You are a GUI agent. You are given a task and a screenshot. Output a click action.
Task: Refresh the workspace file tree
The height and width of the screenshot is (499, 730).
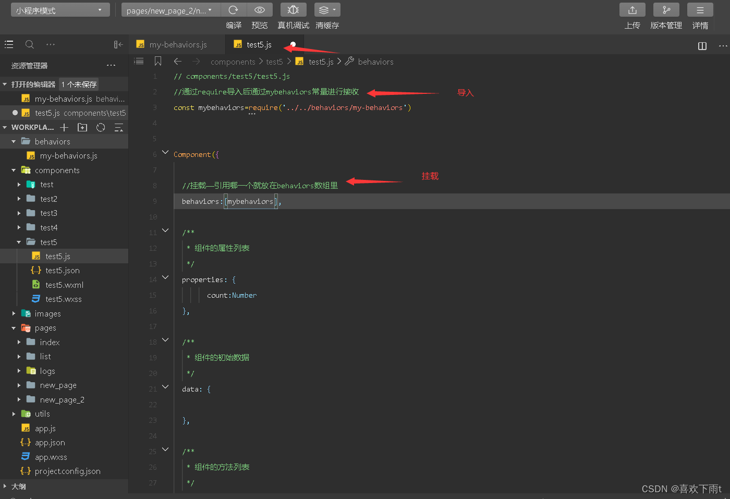(x=101, y=127)
